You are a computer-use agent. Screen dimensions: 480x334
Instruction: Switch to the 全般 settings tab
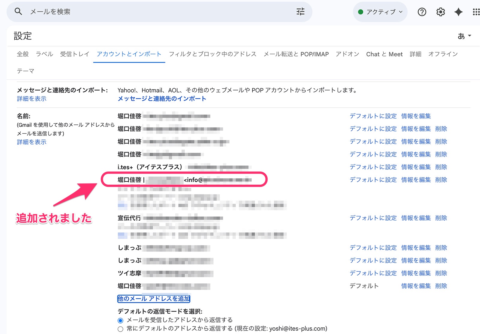pos(23,54)
